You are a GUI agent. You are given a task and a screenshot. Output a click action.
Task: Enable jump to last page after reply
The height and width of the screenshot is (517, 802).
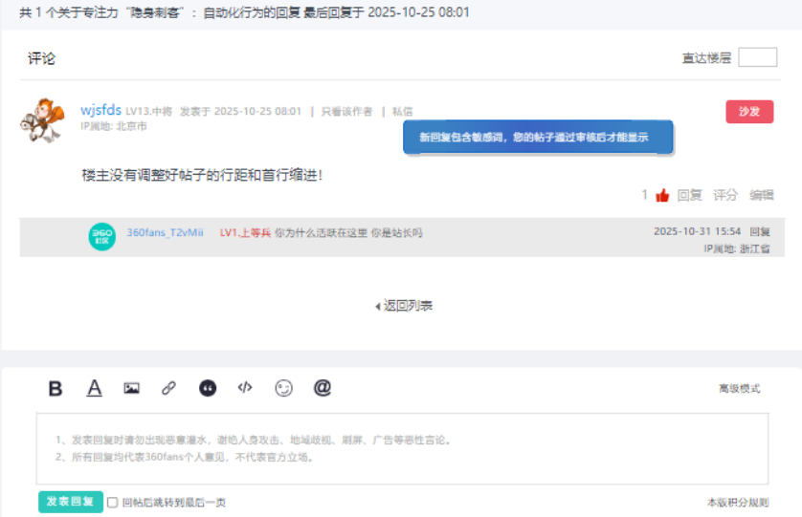113,503
